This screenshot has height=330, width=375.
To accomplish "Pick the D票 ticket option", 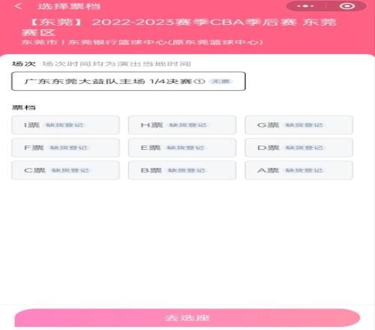I will tap(299, 148).
